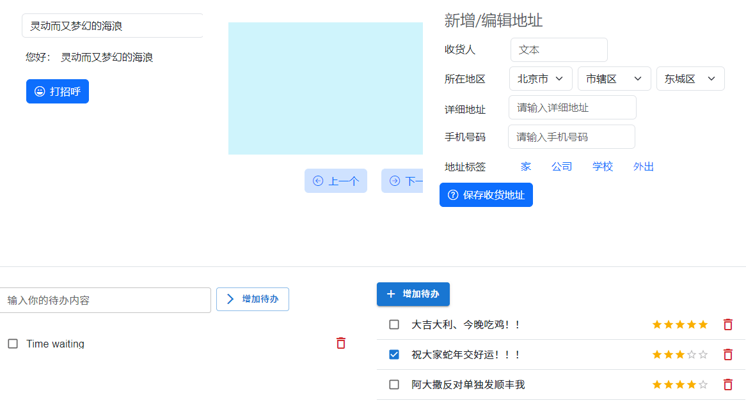Click the question-mark icon on 保存收货地址 button
The height and width of the screenshot is (412, 746).
coord(452,195)
